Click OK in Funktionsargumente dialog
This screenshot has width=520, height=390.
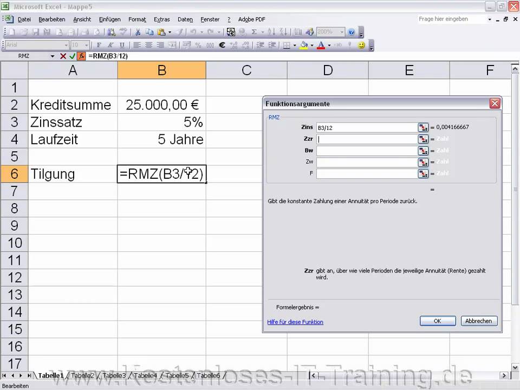coord(438,321)
